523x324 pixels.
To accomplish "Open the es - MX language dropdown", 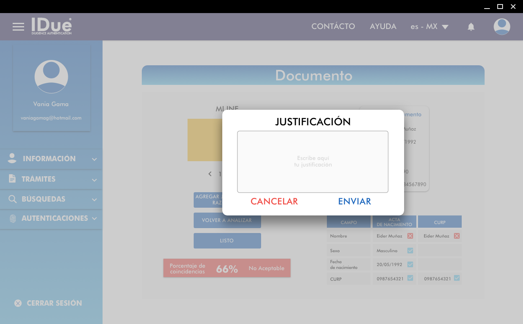I will 429,27.
